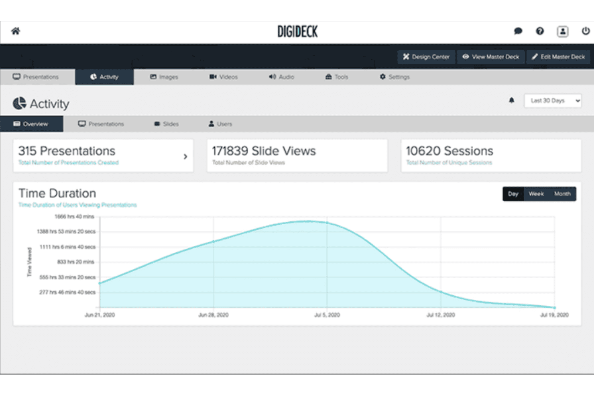The height and width of the screenshot is (396, 594).
Task: Click 'Time Duration of Users Viewing Presentations' subtitle
Action: click(77, 205)
